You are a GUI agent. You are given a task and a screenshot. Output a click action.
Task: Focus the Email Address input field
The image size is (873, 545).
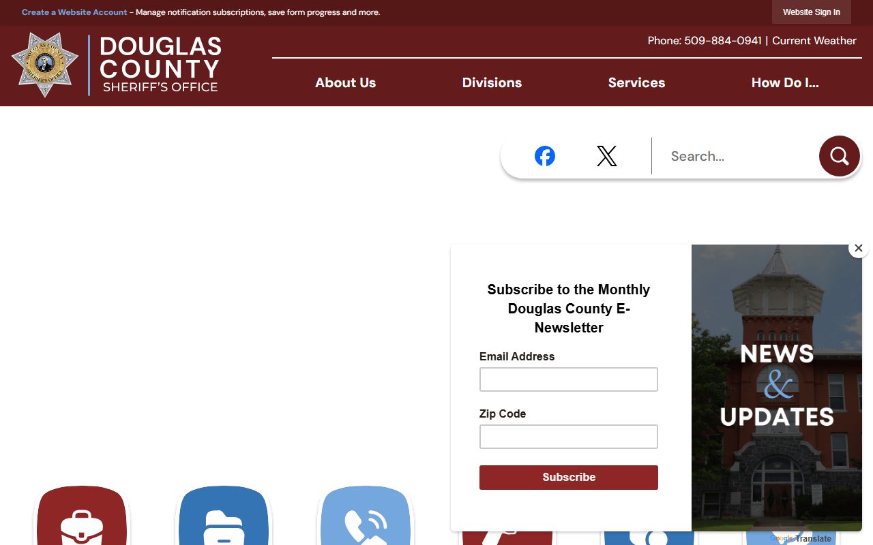[568, 379]
